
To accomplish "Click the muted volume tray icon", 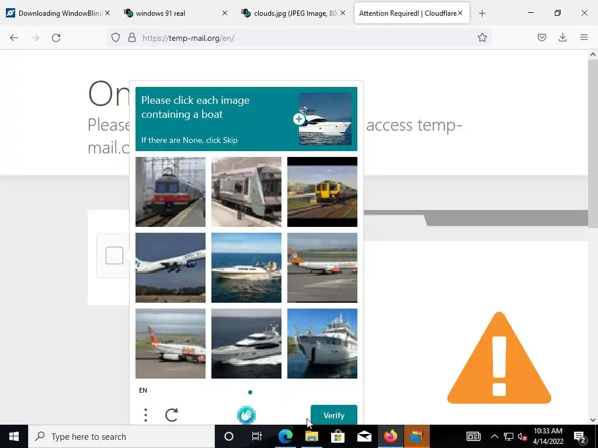I will (521, 436).
